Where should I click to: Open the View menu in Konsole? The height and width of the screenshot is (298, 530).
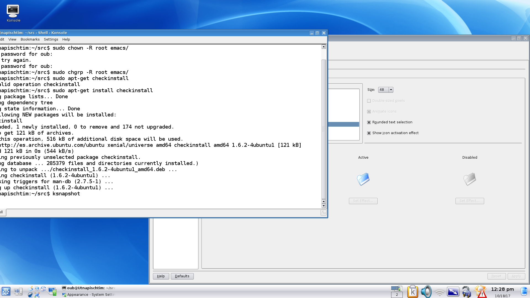[x=12, y=39]
